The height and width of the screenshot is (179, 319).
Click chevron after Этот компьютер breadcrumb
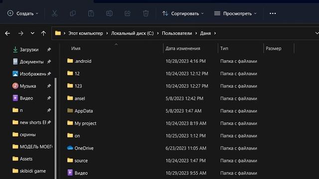click(x=107, y=33)
